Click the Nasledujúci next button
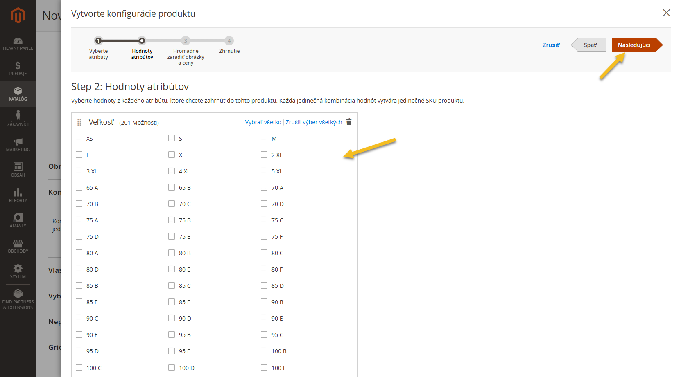 click(x=634, y=45)
